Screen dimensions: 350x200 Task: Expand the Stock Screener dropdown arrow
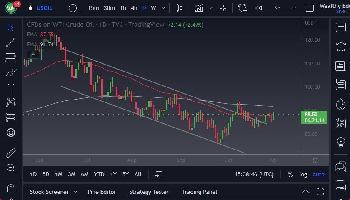click(x=75, y=192)
